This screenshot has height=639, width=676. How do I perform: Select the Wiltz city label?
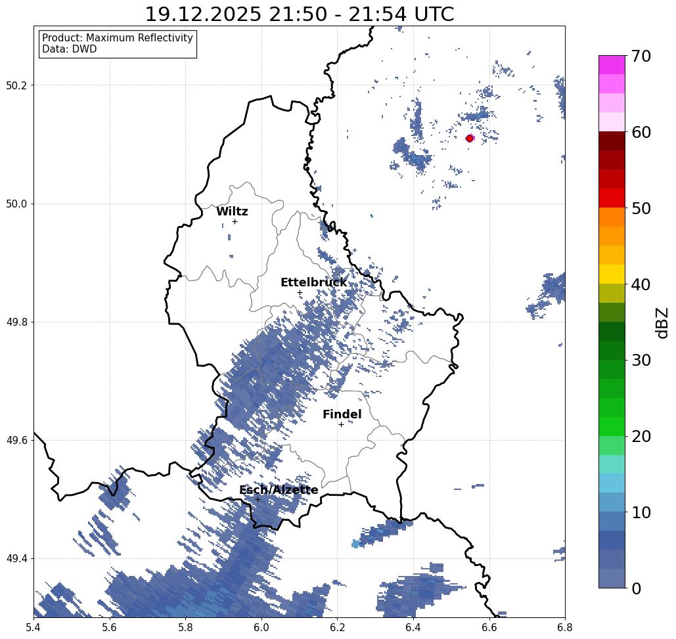(x=232, y=211)
